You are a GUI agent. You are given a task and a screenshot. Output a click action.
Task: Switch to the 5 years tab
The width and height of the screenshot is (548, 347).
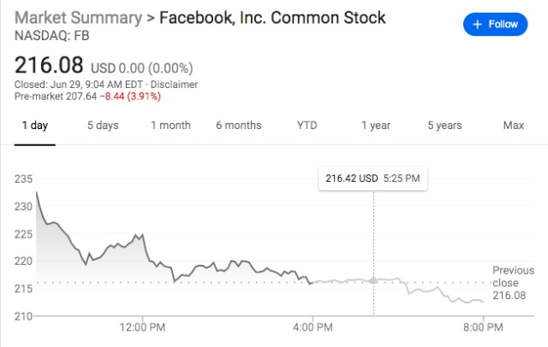[x=444, y=126]
